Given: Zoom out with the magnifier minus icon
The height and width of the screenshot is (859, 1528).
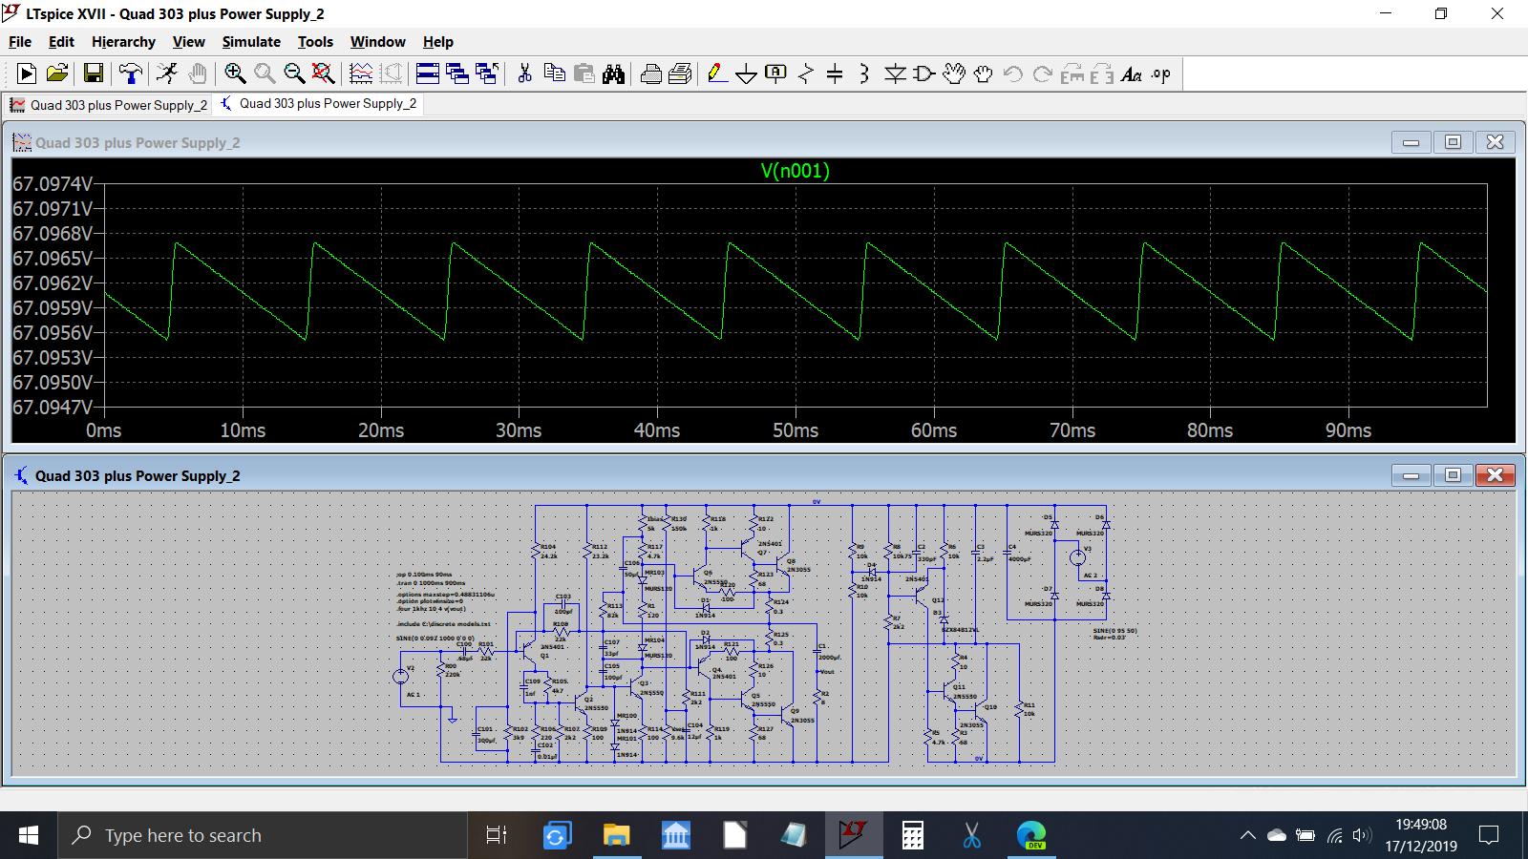Looking at the screenshot, I should point(294,73).
